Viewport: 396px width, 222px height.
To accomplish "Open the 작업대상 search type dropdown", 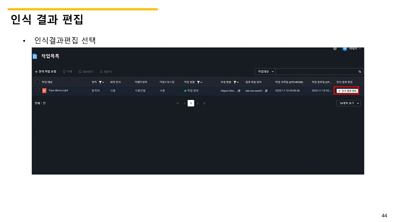I will click(265, 72).
